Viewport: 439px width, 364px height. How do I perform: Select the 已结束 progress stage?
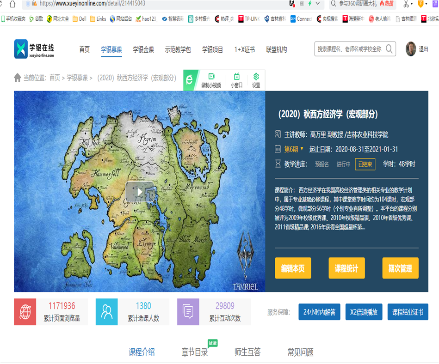365,164
